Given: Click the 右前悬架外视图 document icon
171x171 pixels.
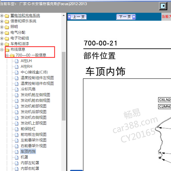Looking at the screenshot, I should click(16, 146).
